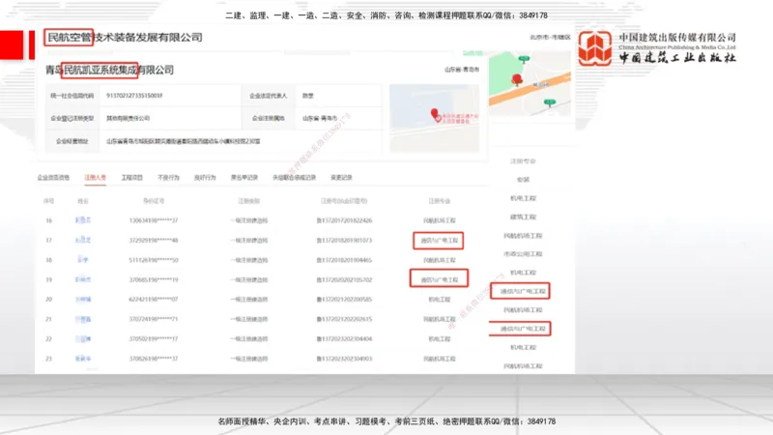Click the upper green road marker on the Beijing map

(x=524, y=59)
